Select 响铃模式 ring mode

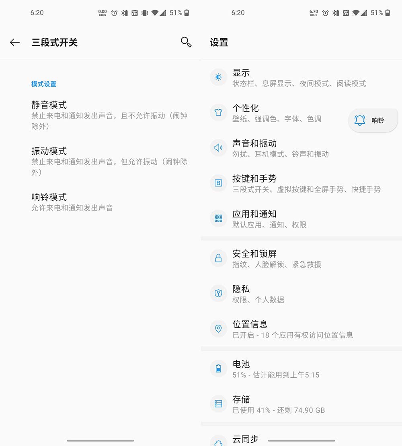48,197
